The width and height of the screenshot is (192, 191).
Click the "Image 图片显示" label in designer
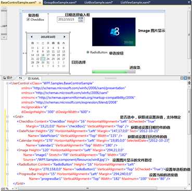(x=151, y=31)
